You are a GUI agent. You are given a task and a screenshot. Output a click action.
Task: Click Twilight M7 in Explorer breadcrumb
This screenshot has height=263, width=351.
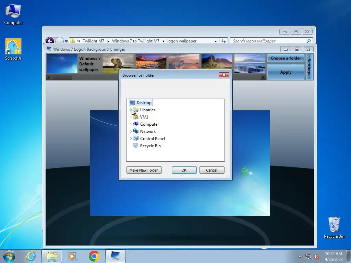(x=93, y=41)
